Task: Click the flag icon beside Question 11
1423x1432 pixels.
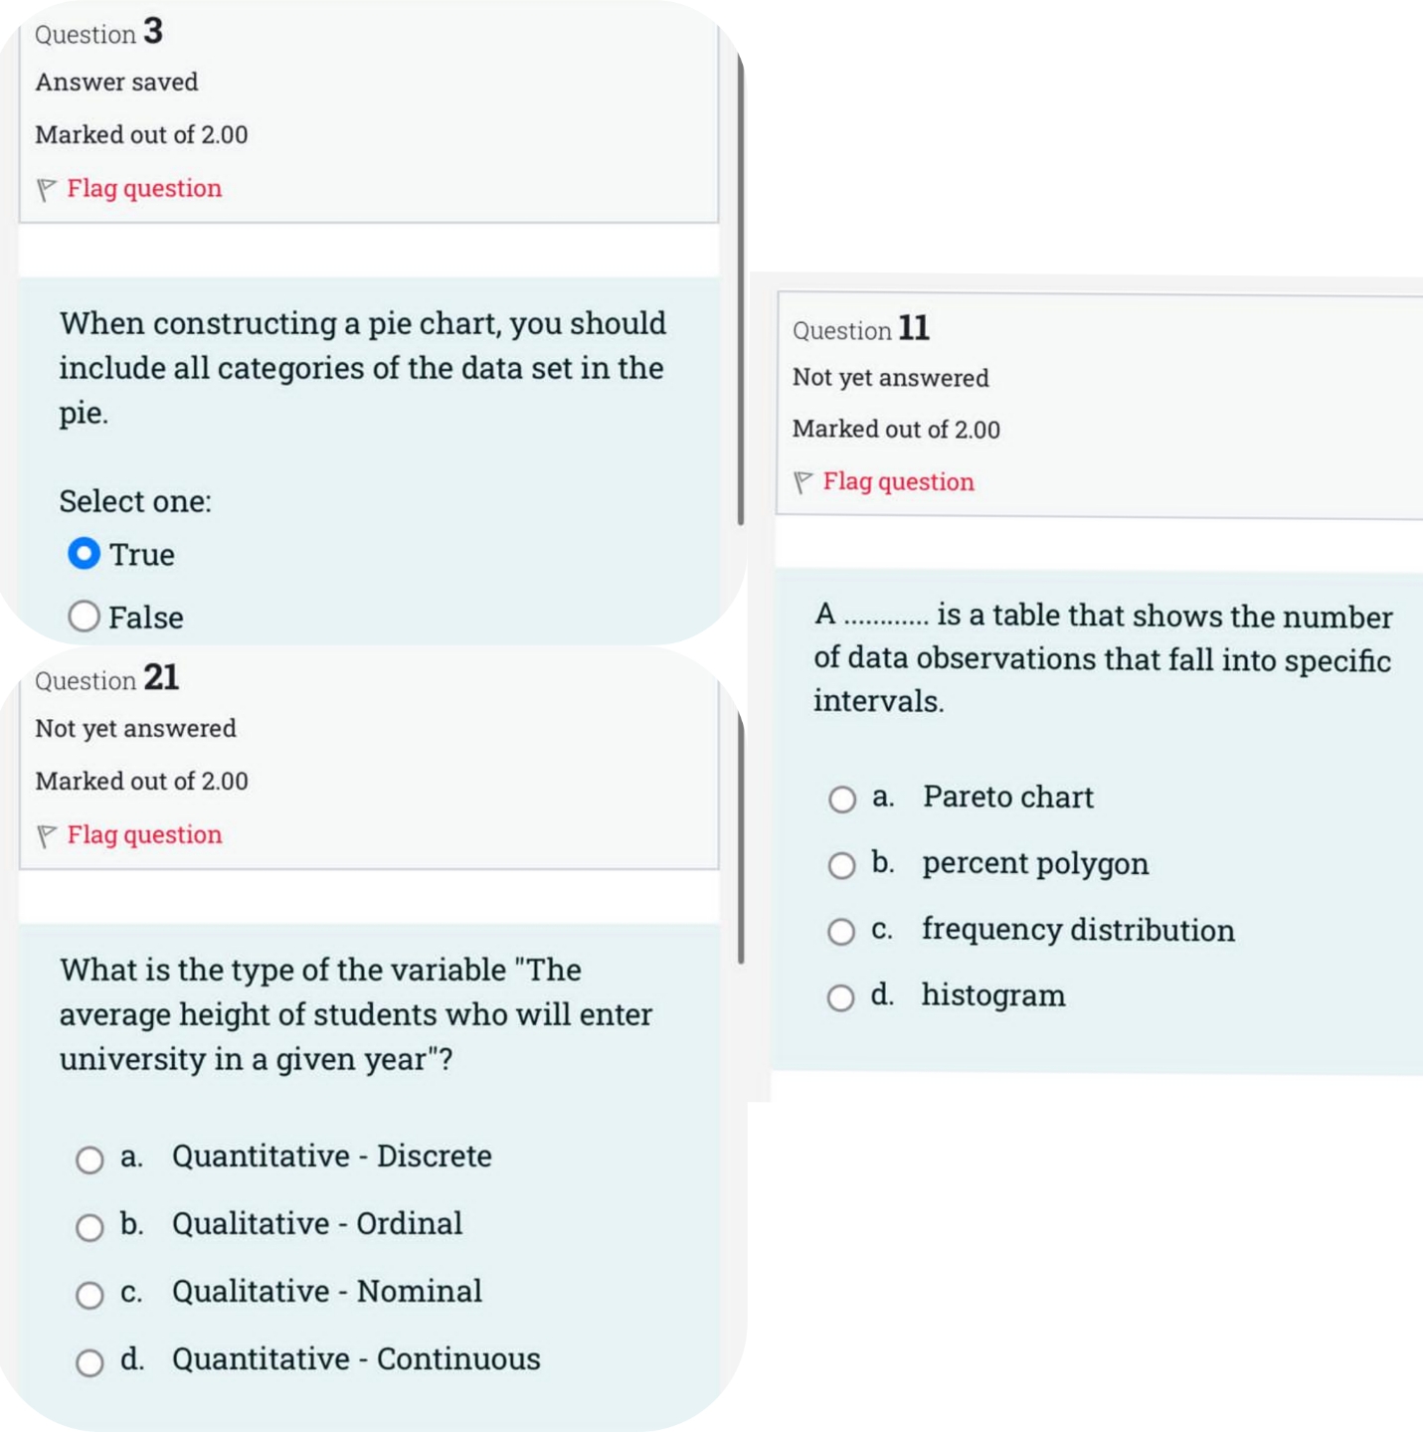Action: [x=802, y=481]
